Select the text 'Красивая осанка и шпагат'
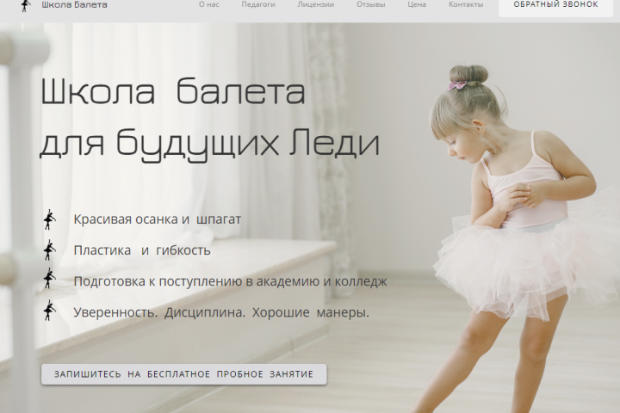 157,219
